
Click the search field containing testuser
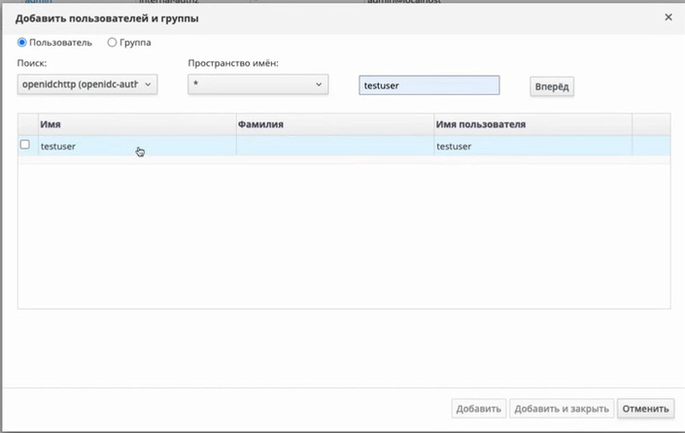(428, 85)
